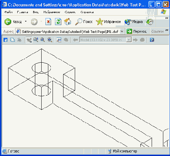Click the grayed Forward arrow button
This screenshot has height=156, width=170.
[34, 22]
